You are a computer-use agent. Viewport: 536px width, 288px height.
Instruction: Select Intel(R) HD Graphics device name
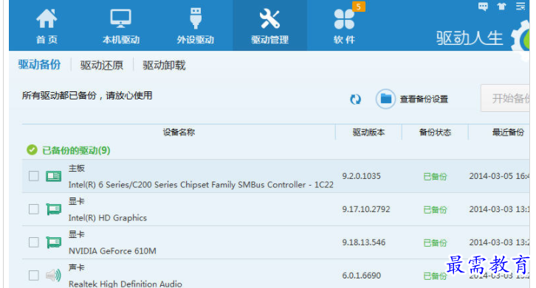click(107, 218)
